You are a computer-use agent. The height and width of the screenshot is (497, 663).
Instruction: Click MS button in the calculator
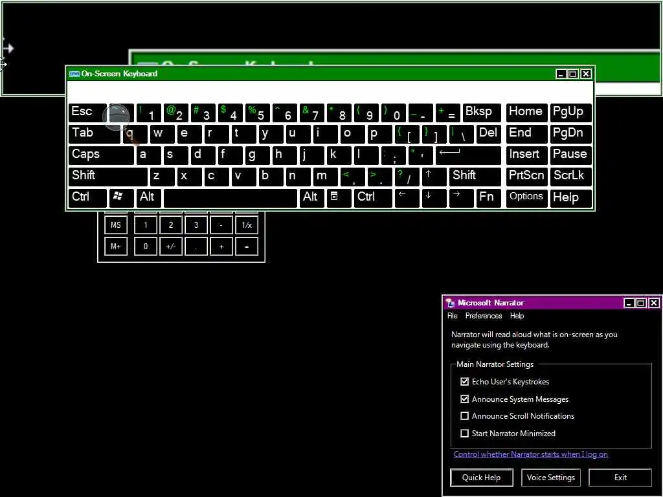click(116, 225)
